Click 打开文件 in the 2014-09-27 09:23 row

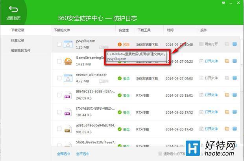click(209, 61)
